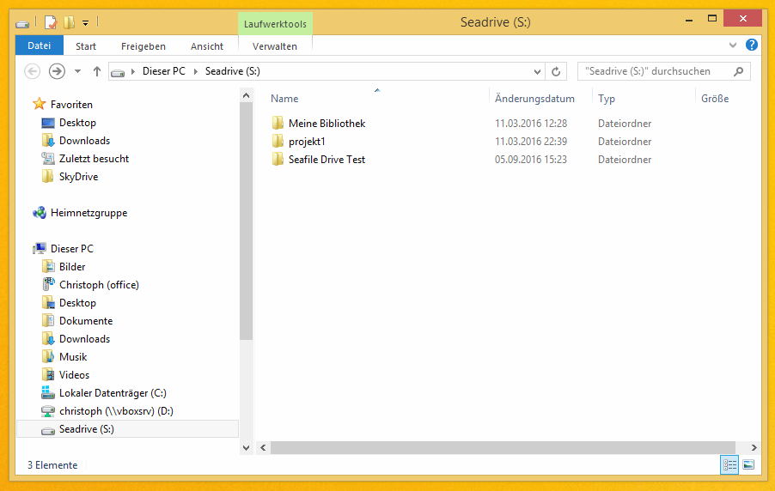Screen dimensions: 775x491
Task: Switch to the Ansicht ribbon tab
Action: (x=206, y=46)
